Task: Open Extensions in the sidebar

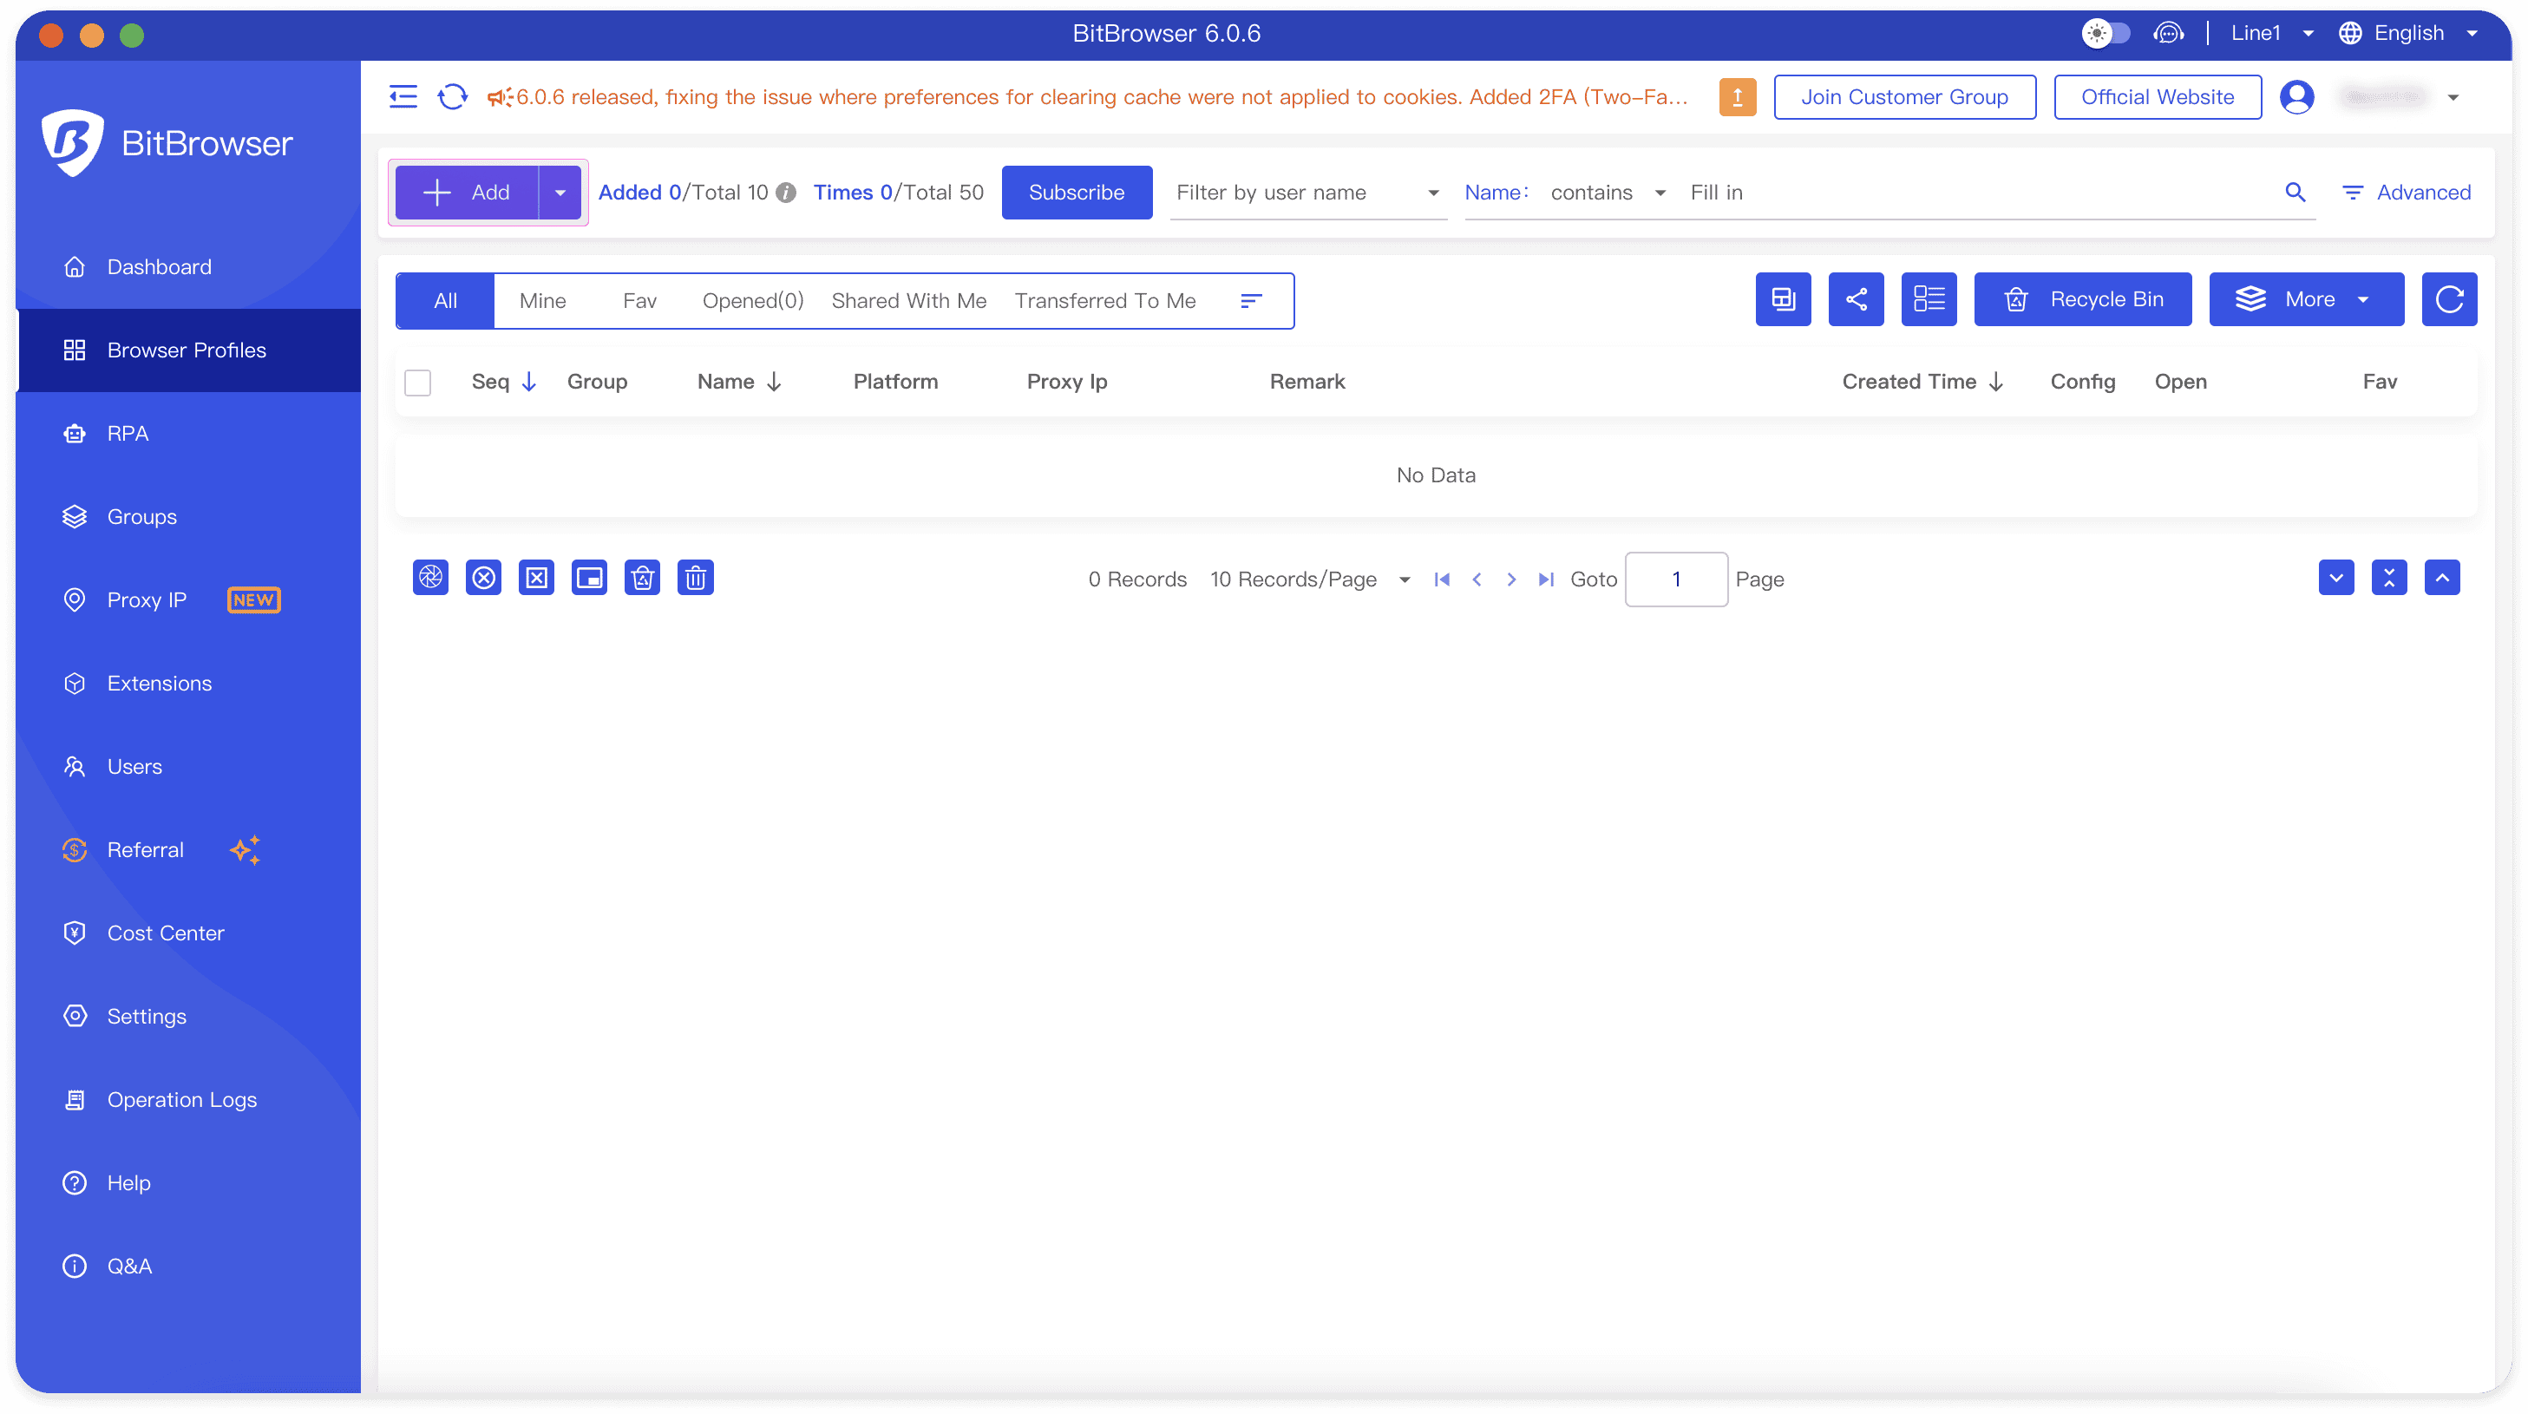Action: pyautogui.click(x=188, y=684)
